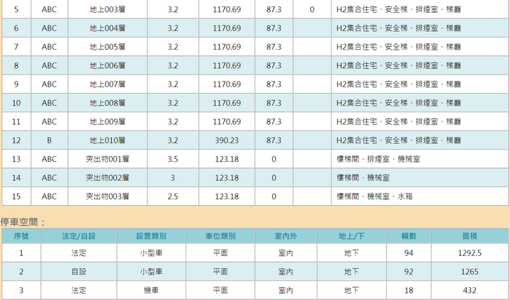Image resolution: width=510 pixels, height=300 pixels.
Task: Select height value 3 in row 14
Action: (x=173, y=178)
